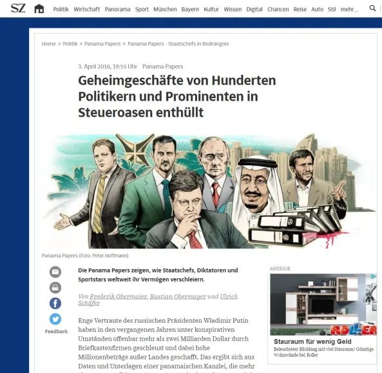
Task: Share article on Twitter
Action: click(55, 319)
